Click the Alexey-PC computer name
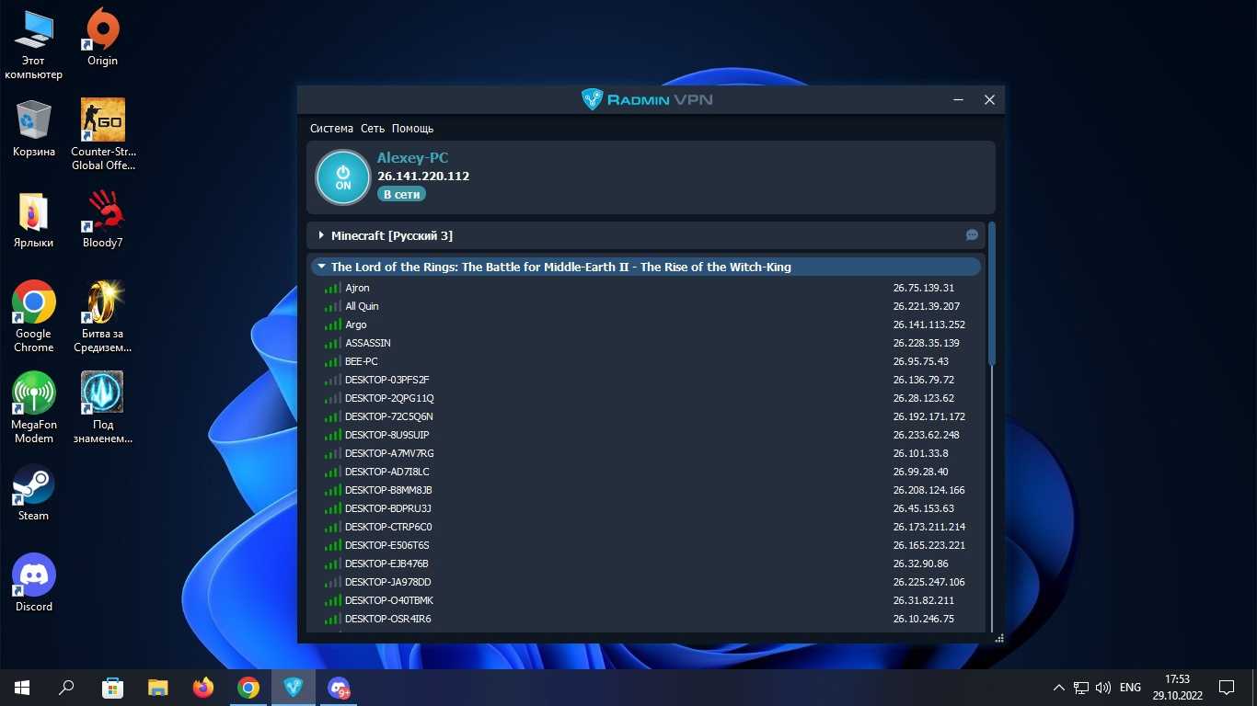 (412, 158)
